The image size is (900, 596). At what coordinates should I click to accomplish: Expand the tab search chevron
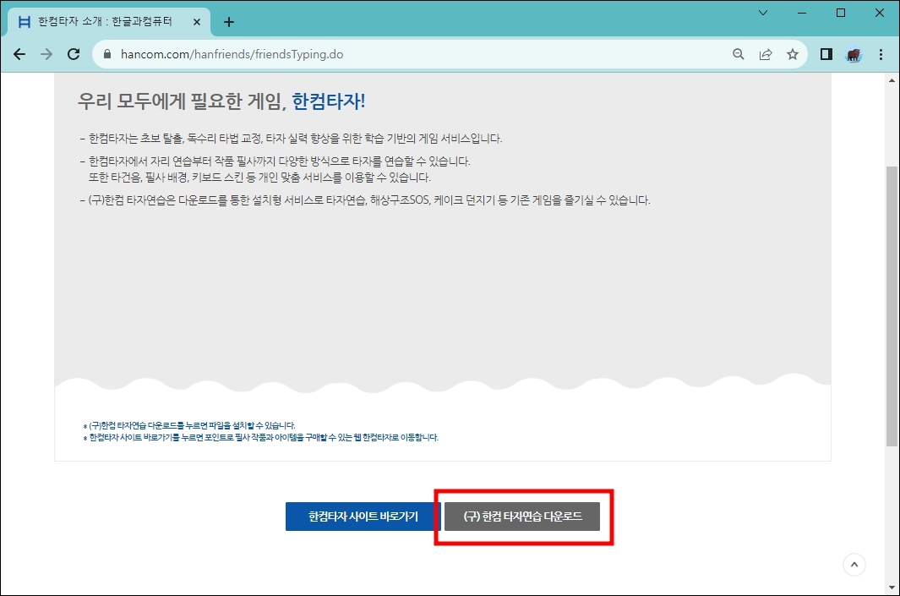[763, 13]
